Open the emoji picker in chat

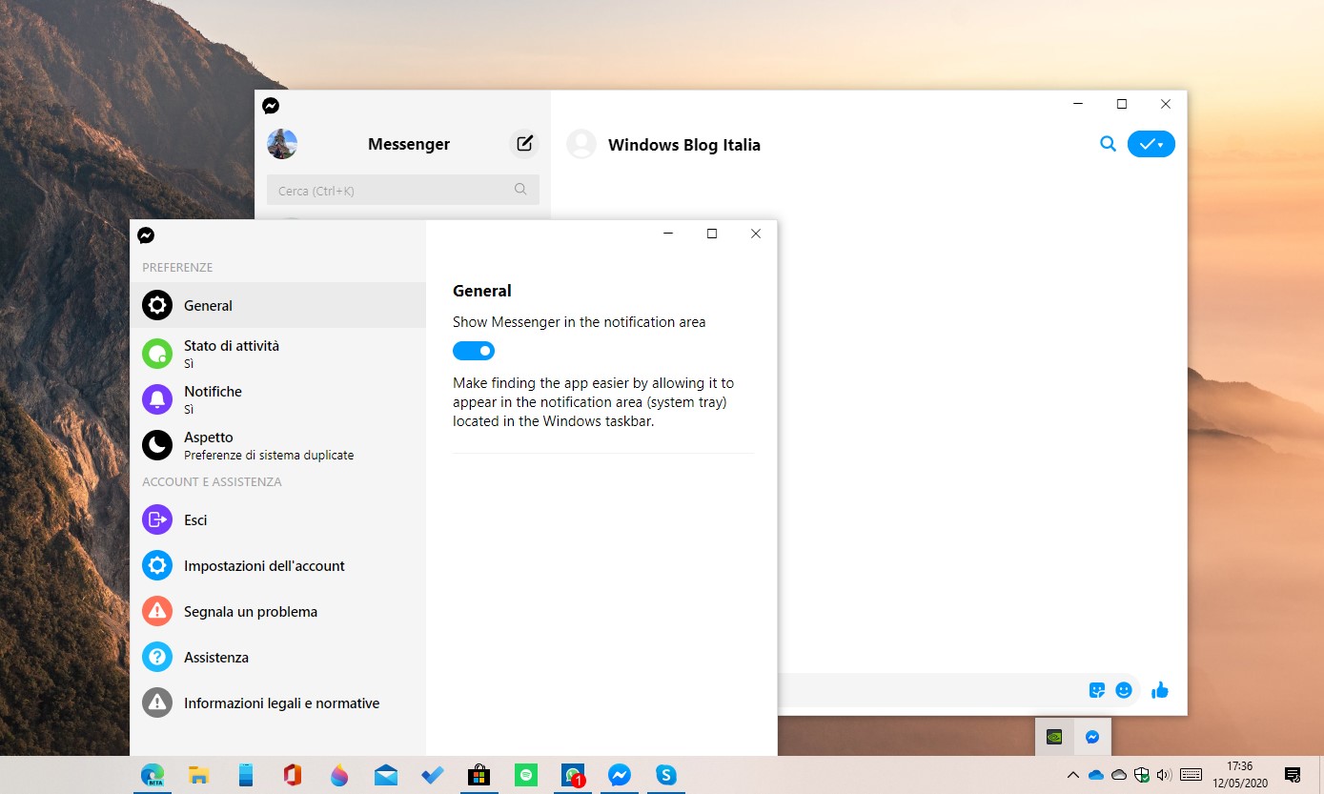(1124, 690)
